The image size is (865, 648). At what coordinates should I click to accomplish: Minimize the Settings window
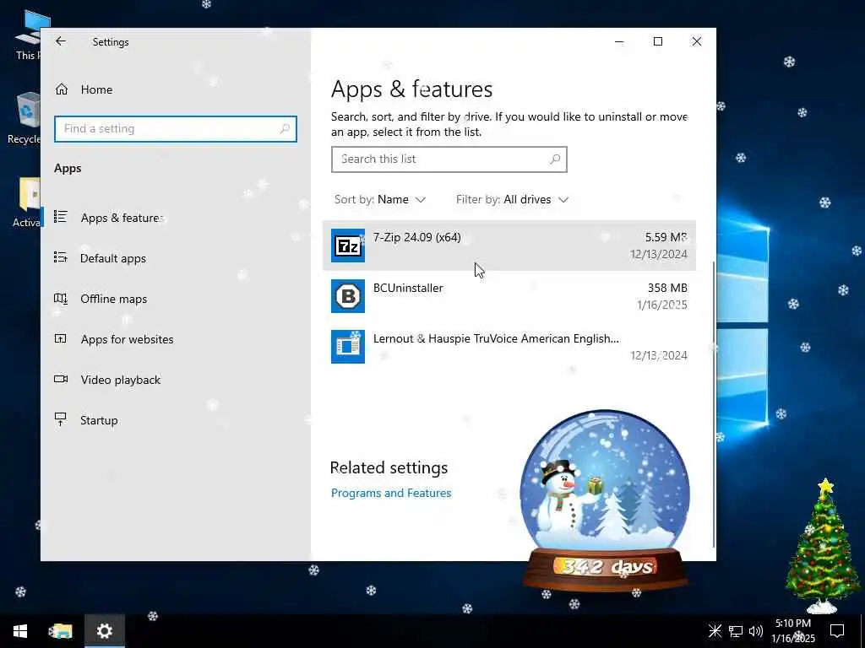pos(619,42)
